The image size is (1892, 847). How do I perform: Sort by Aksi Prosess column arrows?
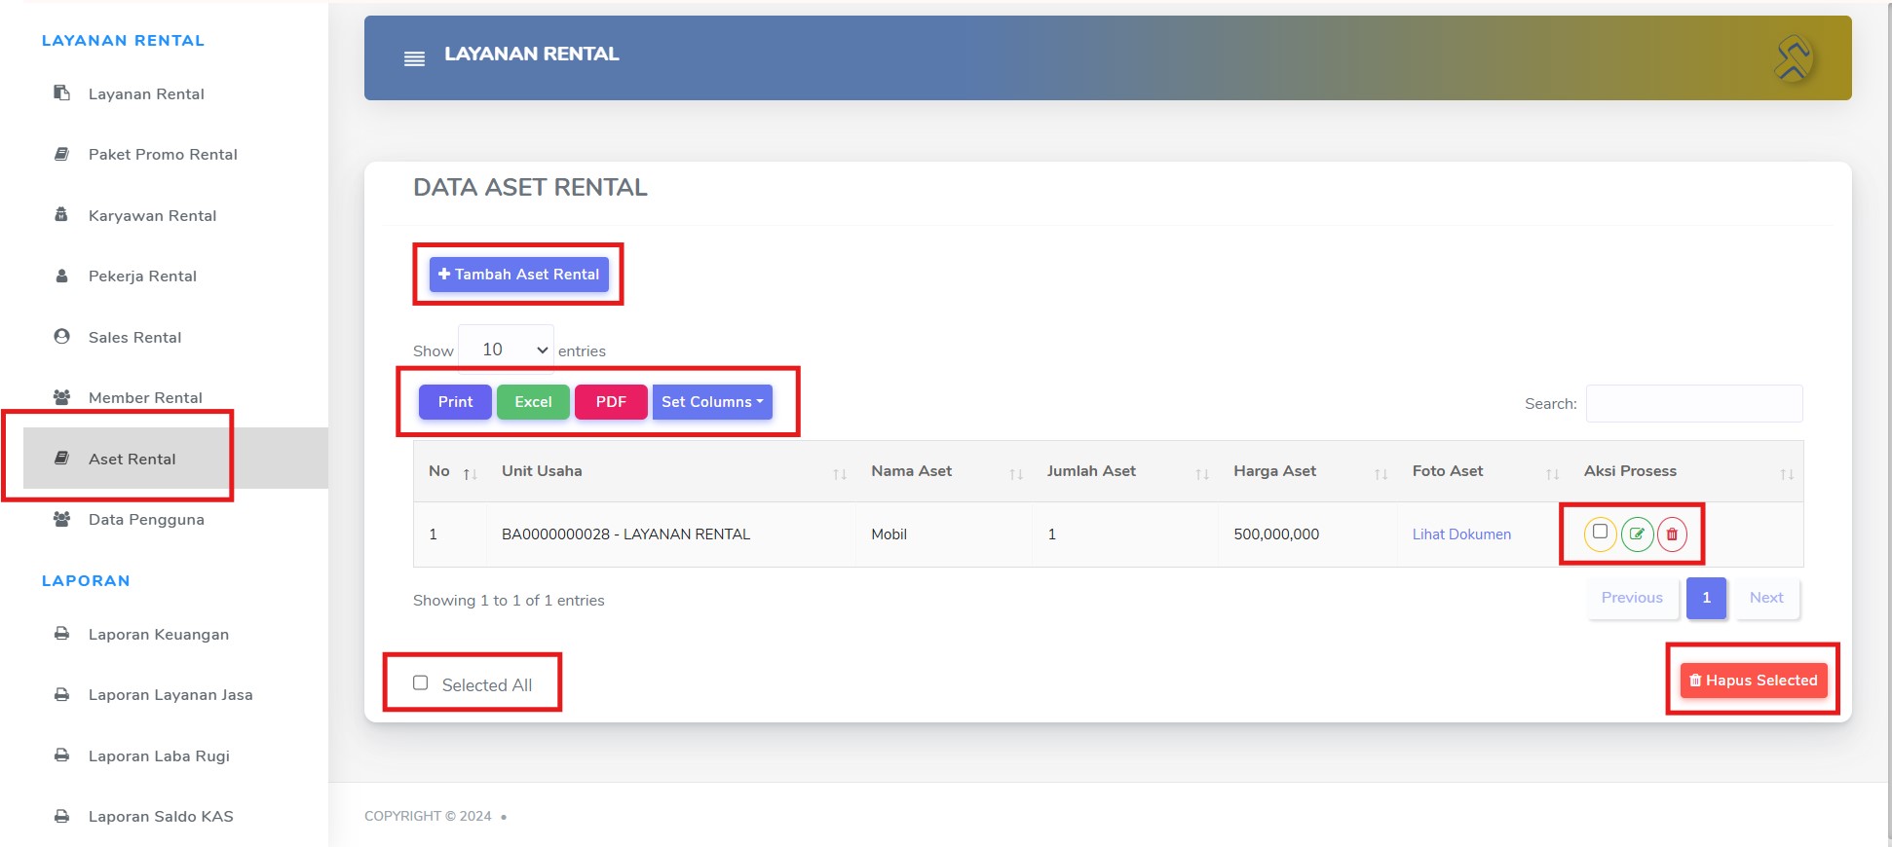pyautogui.click(x=1786, y=474)
